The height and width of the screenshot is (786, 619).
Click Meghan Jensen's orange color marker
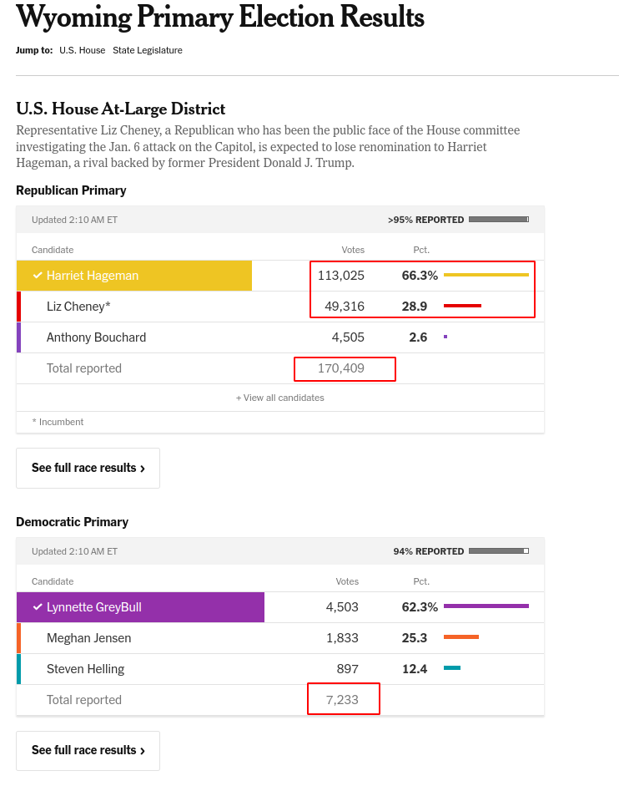[19, 638]
